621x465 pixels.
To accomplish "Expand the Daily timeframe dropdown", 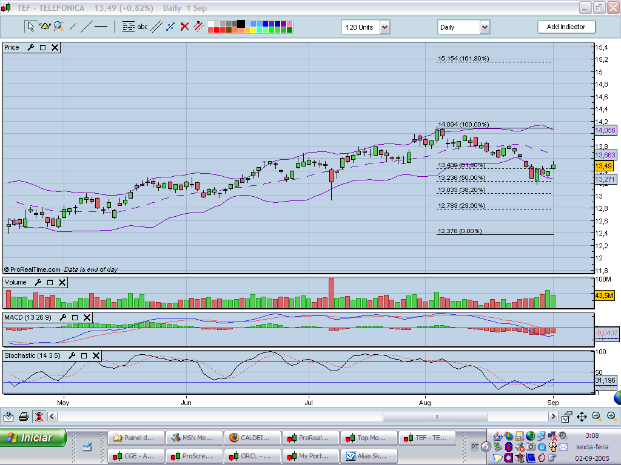I will pyautogui.click(x=485, y=27).
